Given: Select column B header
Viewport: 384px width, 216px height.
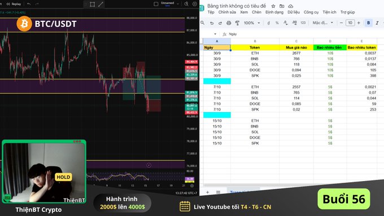Looking at the screenshot, I should point(255,41).
